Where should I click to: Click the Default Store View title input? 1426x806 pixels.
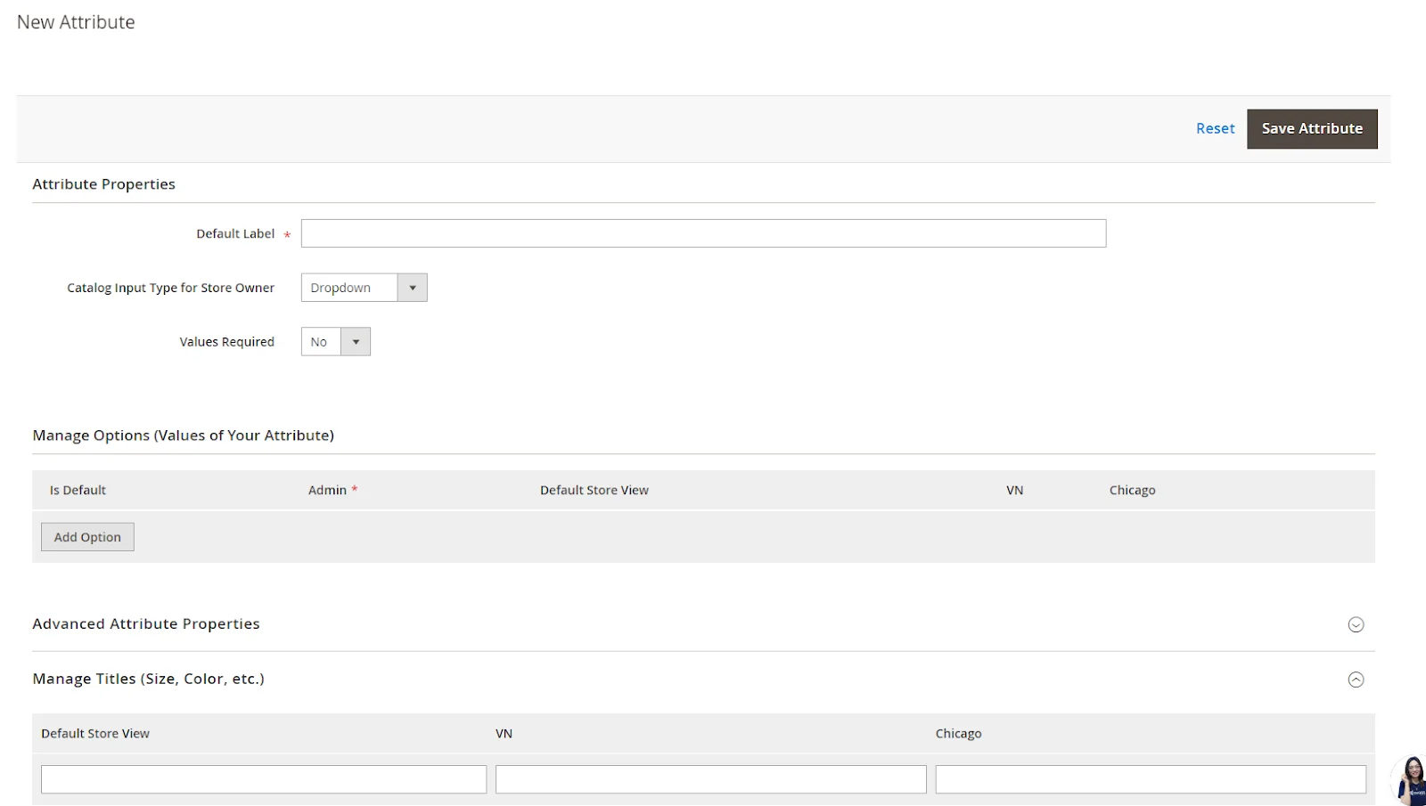click(x=263, y=778)
